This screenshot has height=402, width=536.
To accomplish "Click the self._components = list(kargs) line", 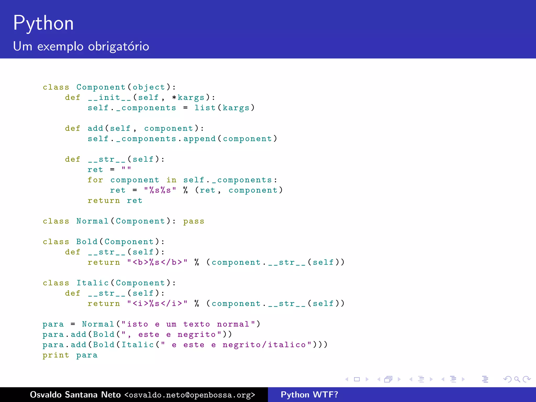I will point(171,108).
